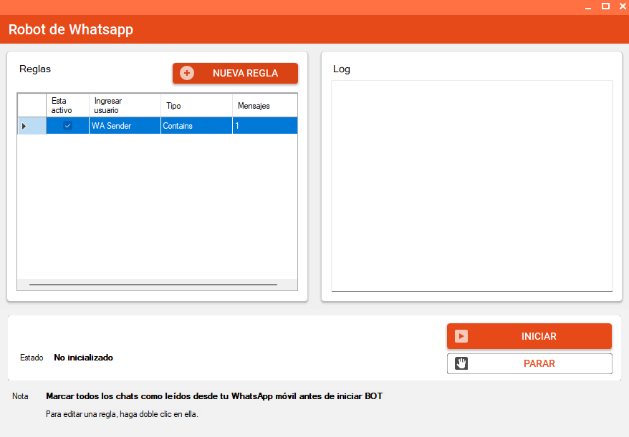
Task: Click inside the Log text area
Action: [x=471, y=186]
